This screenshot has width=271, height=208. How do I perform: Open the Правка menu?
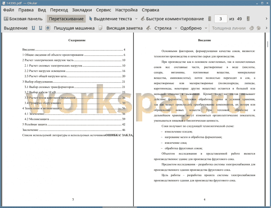tap(26, 10)
